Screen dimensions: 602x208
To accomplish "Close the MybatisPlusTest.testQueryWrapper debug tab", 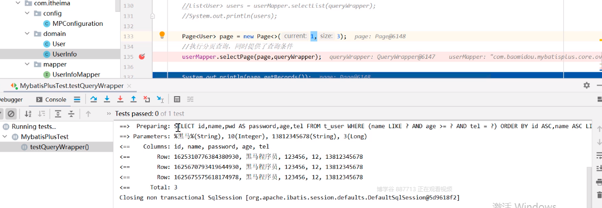I will pyautogui.click(x=128, y=86).
